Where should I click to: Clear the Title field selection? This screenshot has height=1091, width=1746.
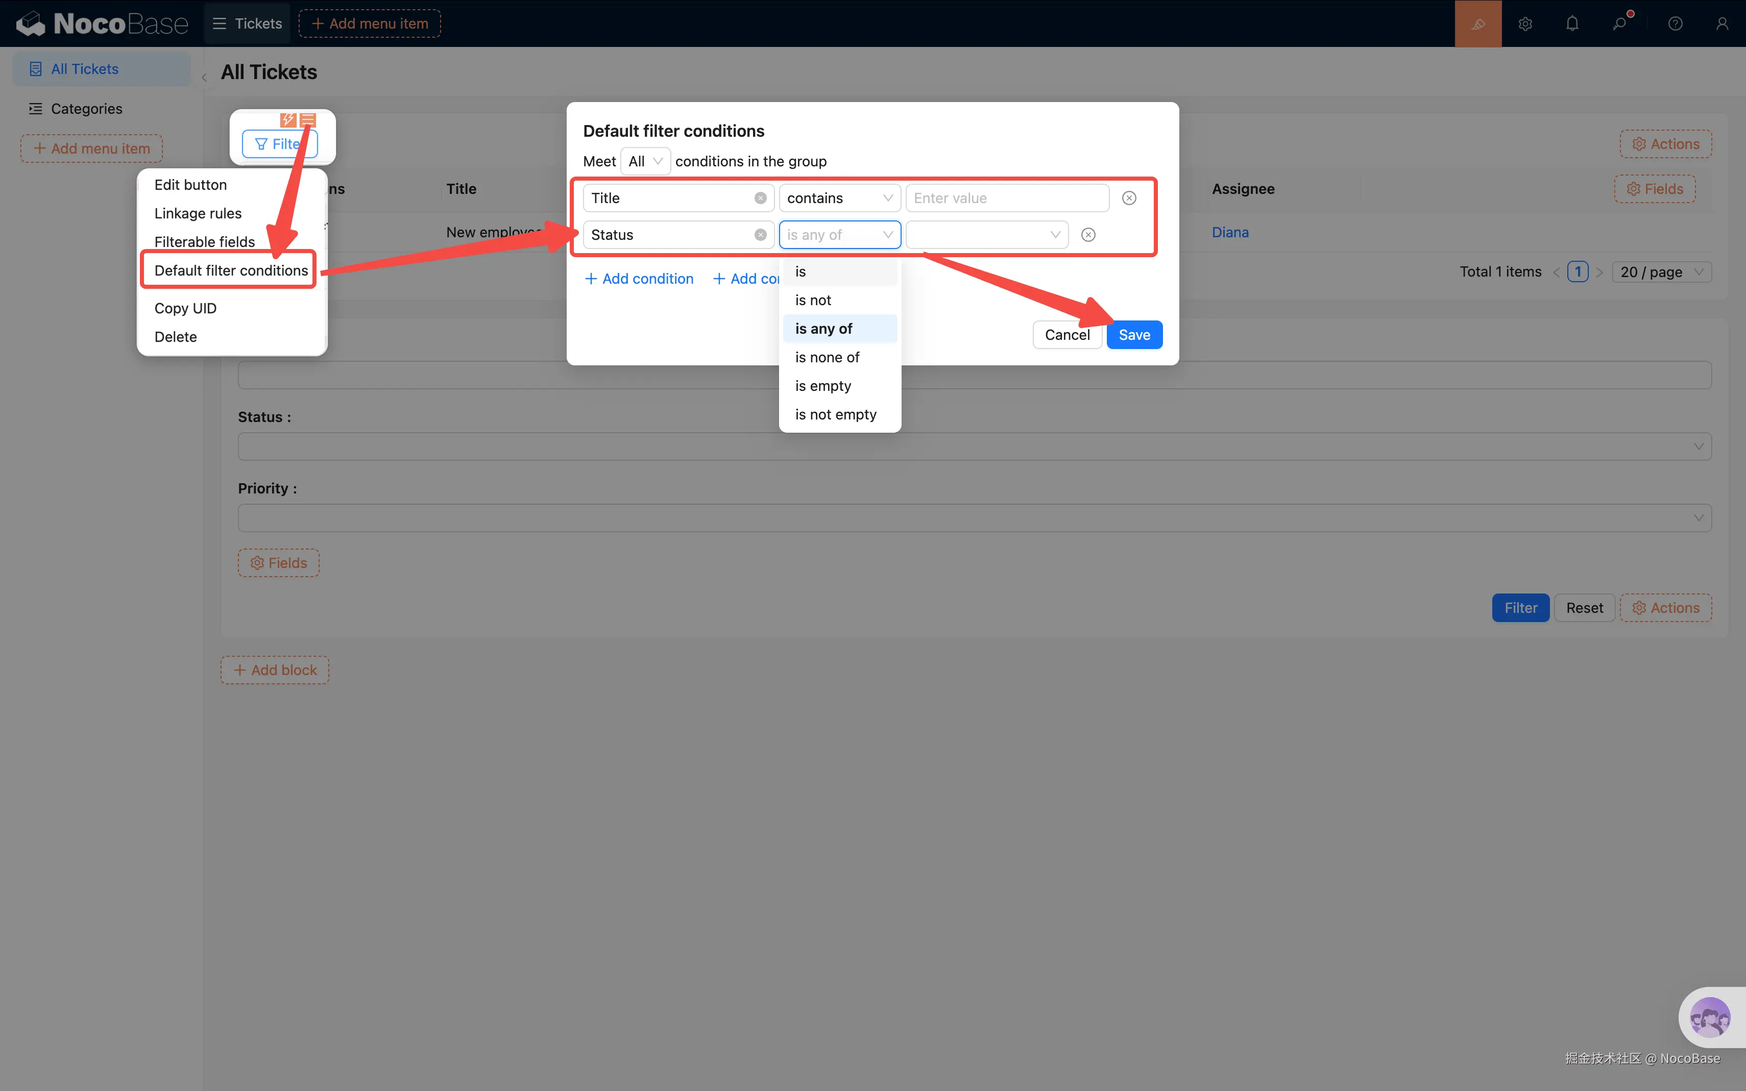pos(760,199)
